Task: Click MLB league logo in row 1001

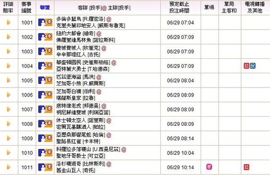Action: click(45, 22)
